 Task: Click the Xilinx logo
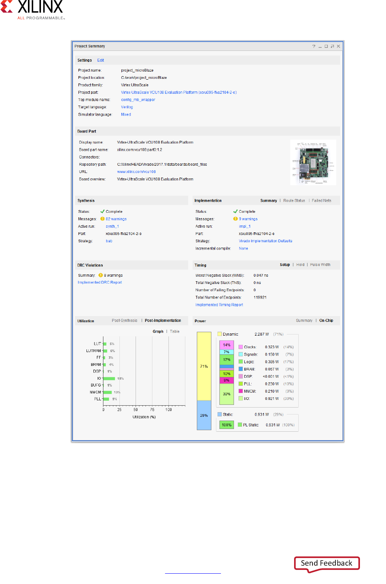tap(33, 10)
